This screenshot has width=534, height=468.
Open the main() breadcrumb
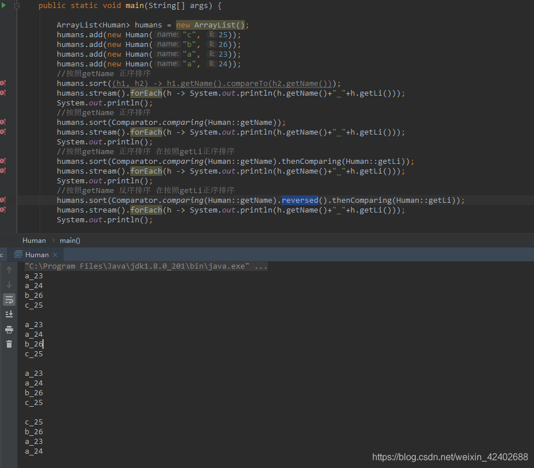[70, 241]
